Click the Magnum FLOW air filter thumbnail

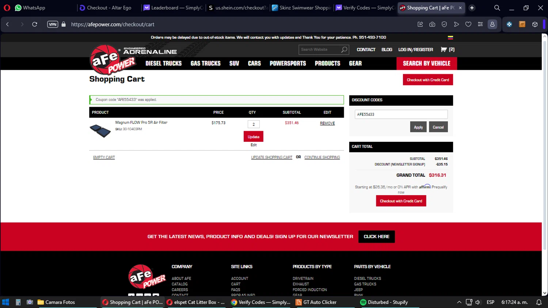click(100, 130)
